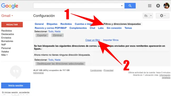This screenshot has height=96, width=171.
Task: Open the Google apps grid
Action: pyautogui.click(x=150, y=6)
